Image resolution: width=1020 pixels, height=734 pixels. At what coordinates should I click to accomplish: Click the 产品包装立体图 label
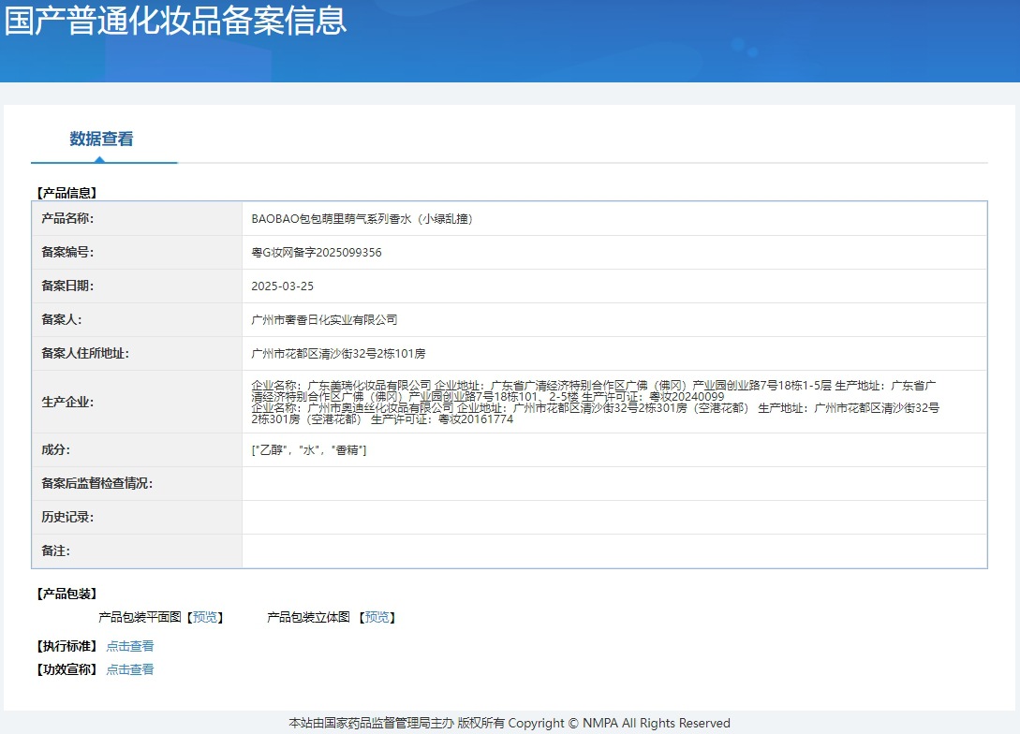click(308, 617)
